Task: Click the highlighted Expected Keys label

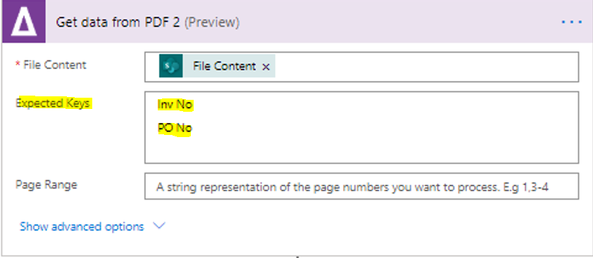Action: 53,103
